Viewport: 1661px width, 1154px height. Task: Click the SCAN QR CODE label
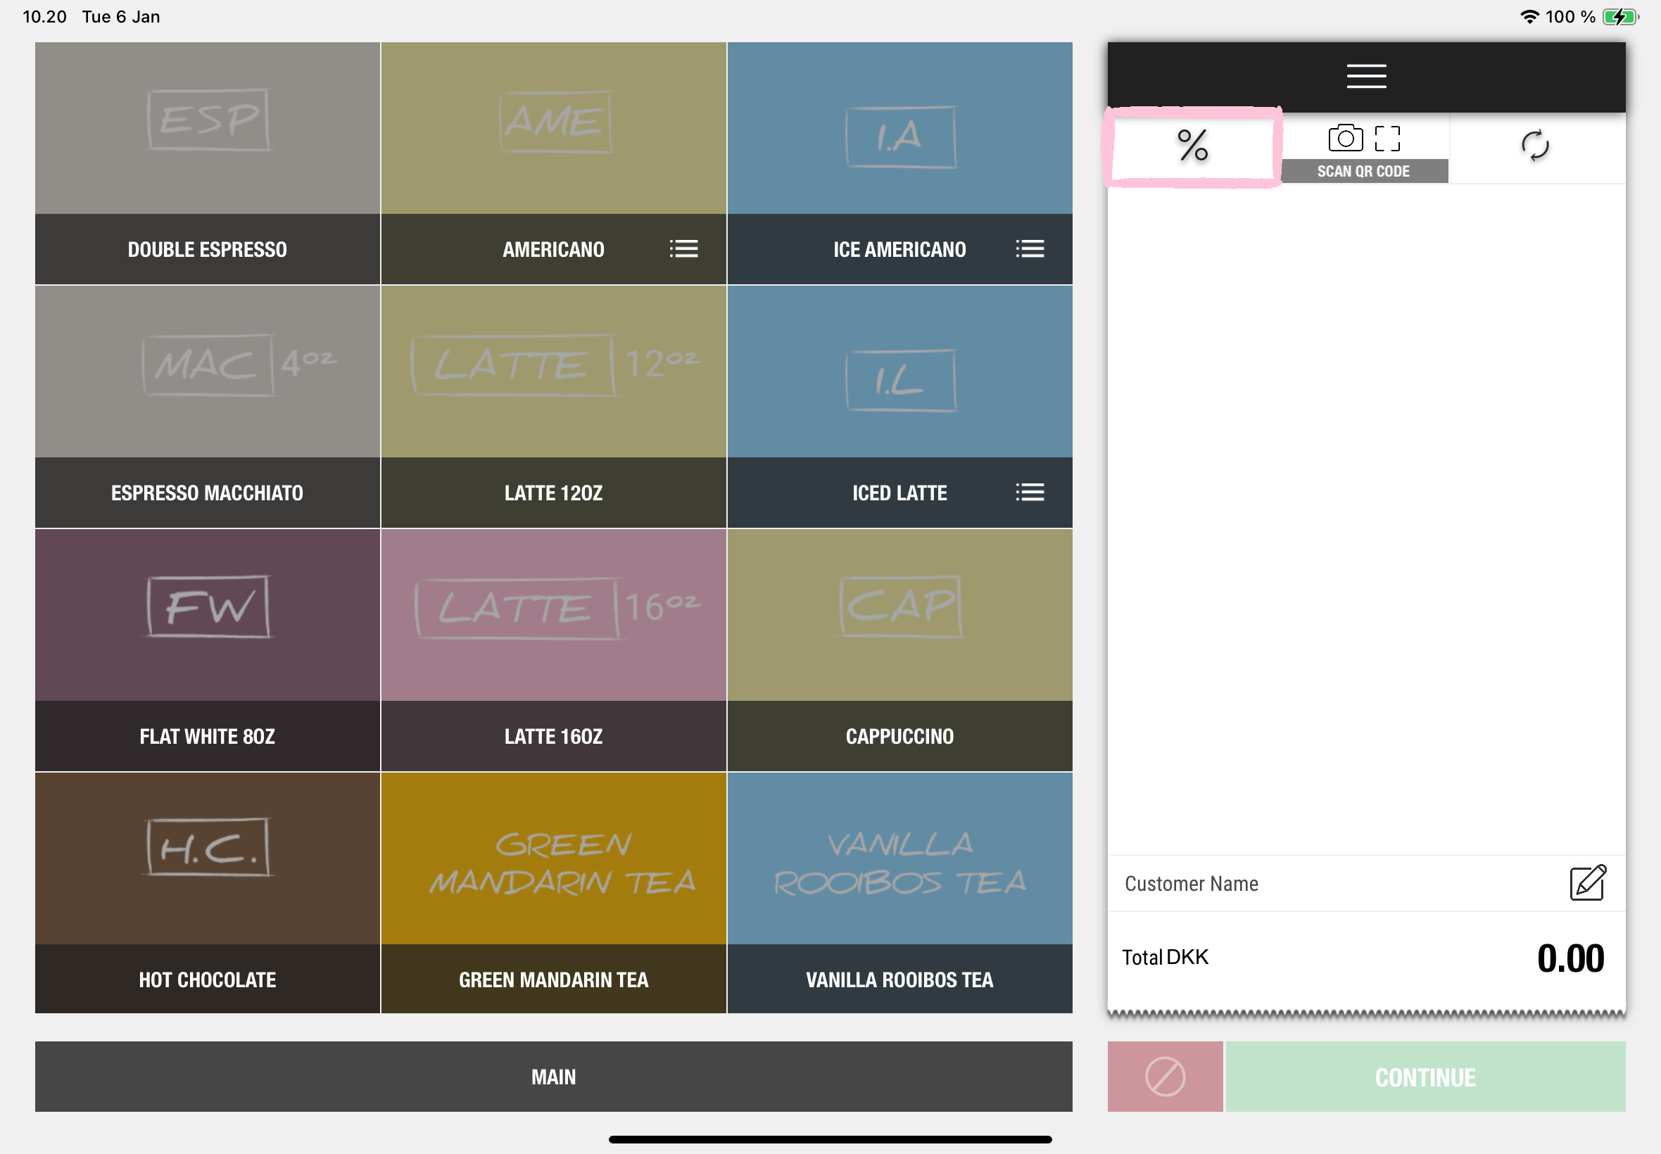point(1363,172)
